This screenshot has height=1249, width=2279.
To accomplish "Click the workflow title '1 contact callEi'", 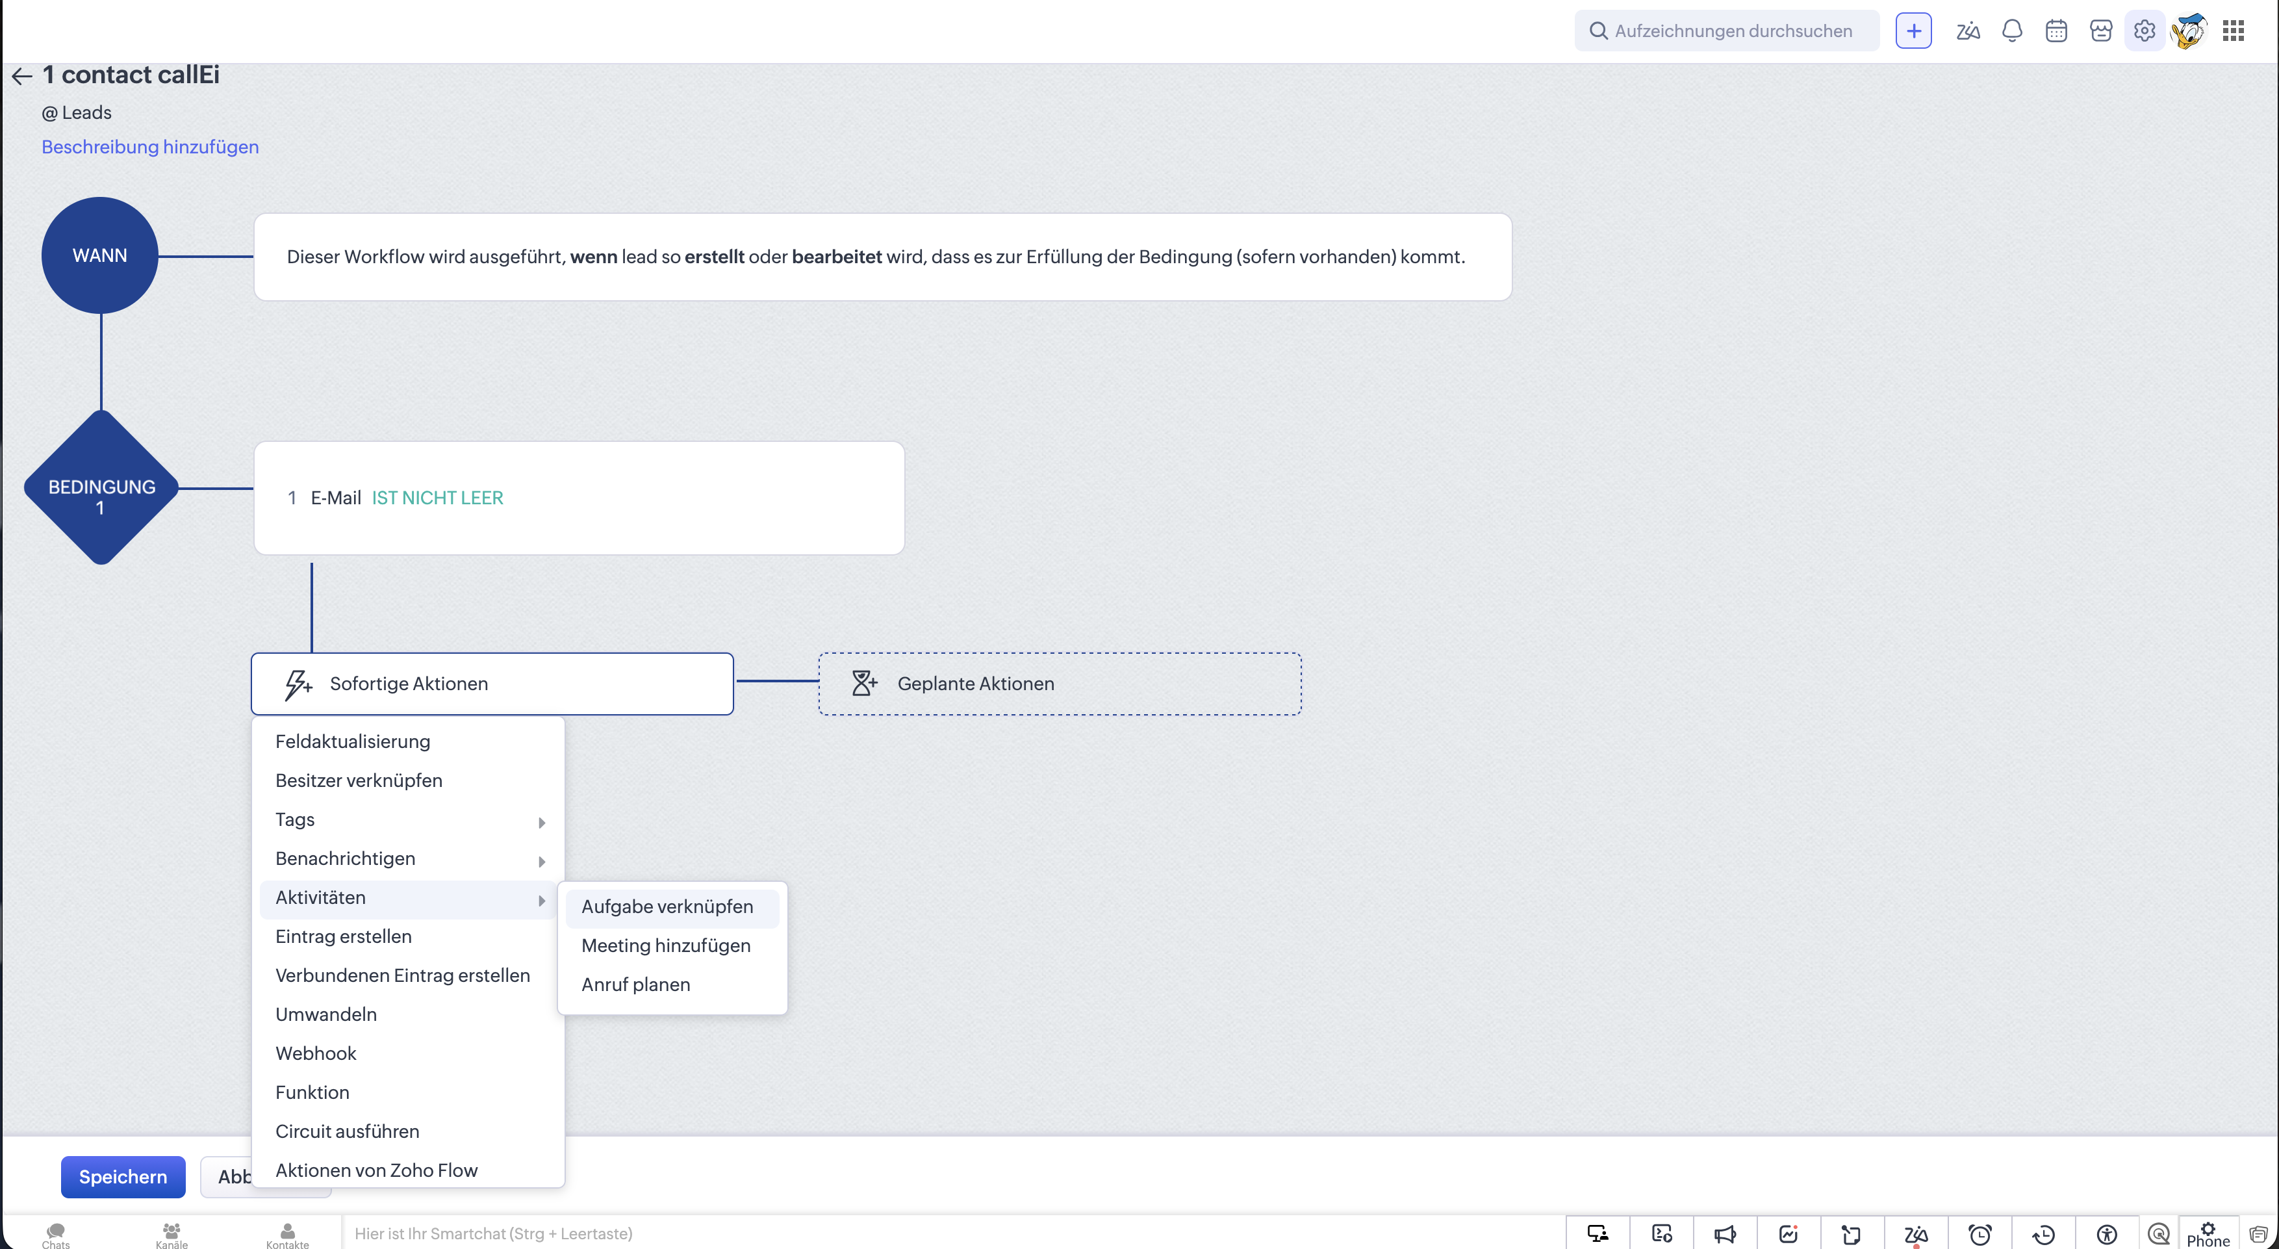I will coord(131,75).
